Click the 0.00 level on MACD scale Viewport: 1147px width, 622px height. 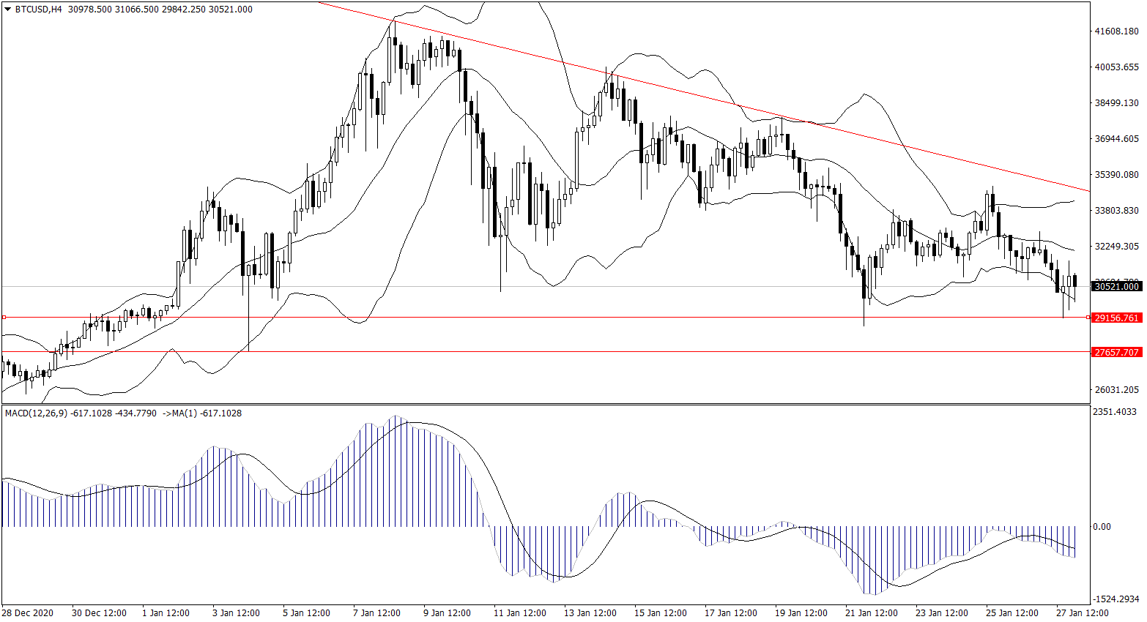tap(1102, 526)
